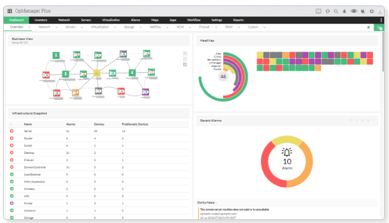
Task: Expand the Network sub-tab dropdown arrow
Action: (x=56, y=27)
